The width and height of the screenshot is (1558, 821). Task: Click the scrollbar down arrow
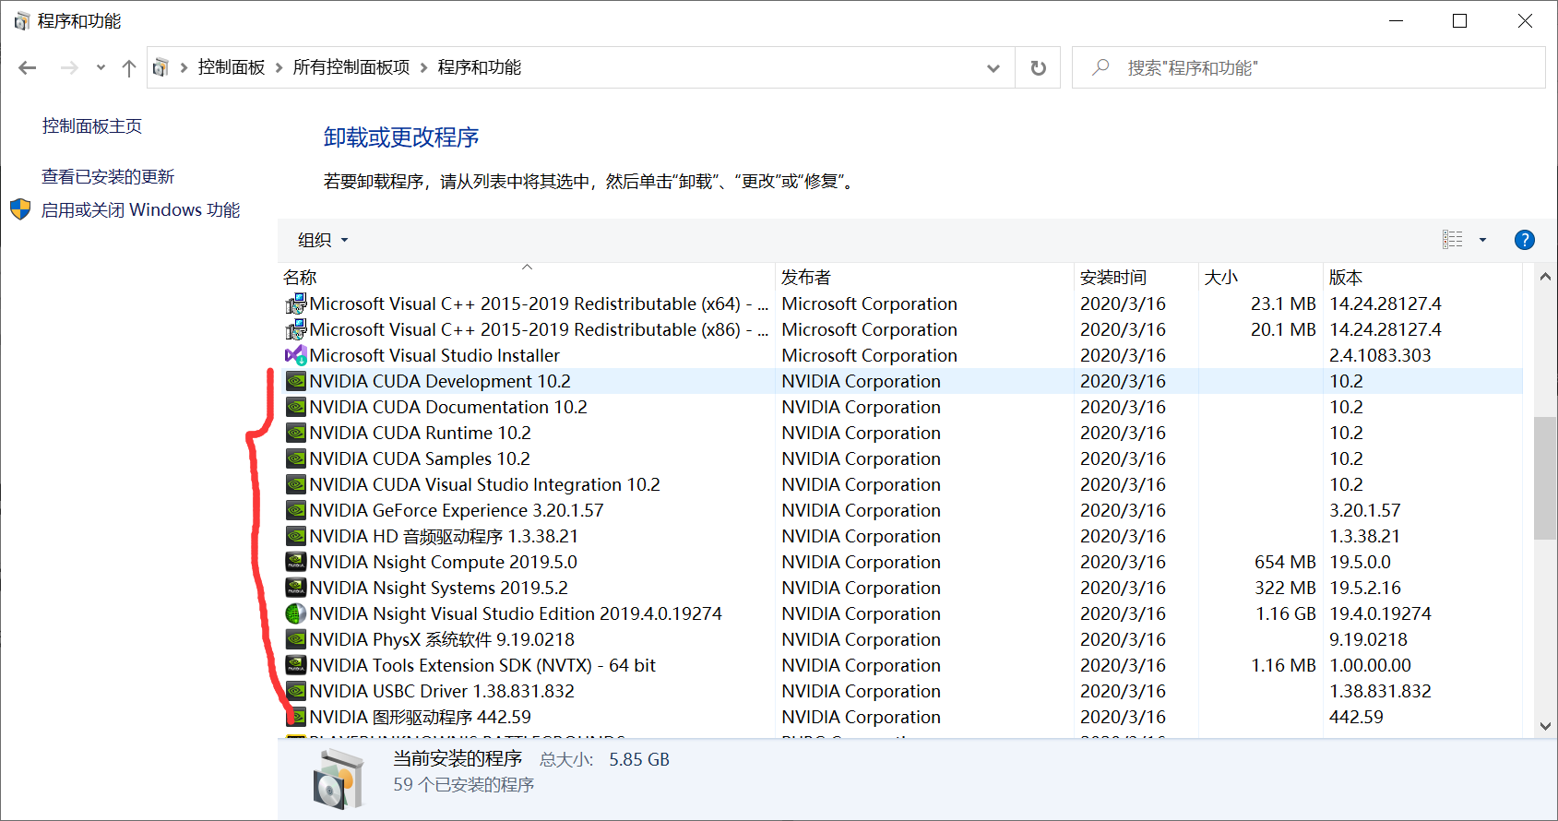click(x=1545, y=726)
